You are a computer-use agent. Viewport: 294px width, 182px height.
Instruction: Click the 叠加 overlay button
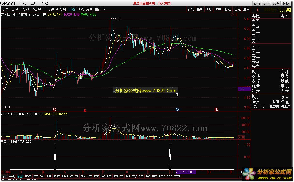tap(200, 9)
